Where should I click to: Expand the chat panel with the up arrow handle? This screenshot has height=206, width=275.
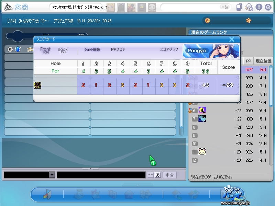[x=90, y=169]
